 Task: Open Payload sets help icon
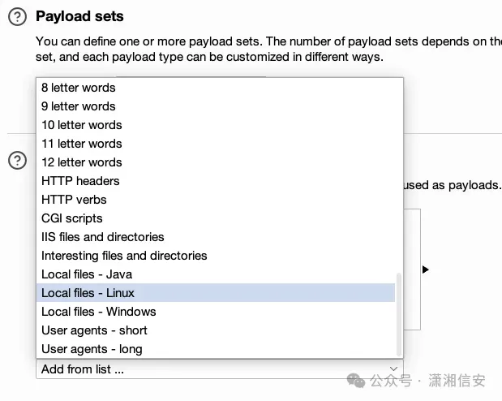[17, 17]
